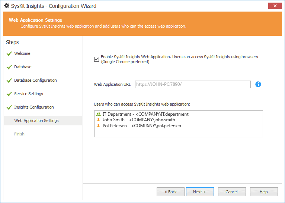The image size is (285, 203).
Task: Click the Pol Petersen user icon
Action: tap(98, 125)
